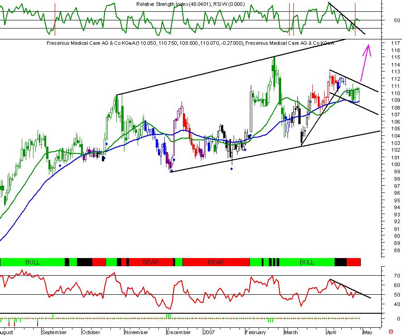Click the 107 price axis label
402x335 pixels.
[x=396, y=115]
